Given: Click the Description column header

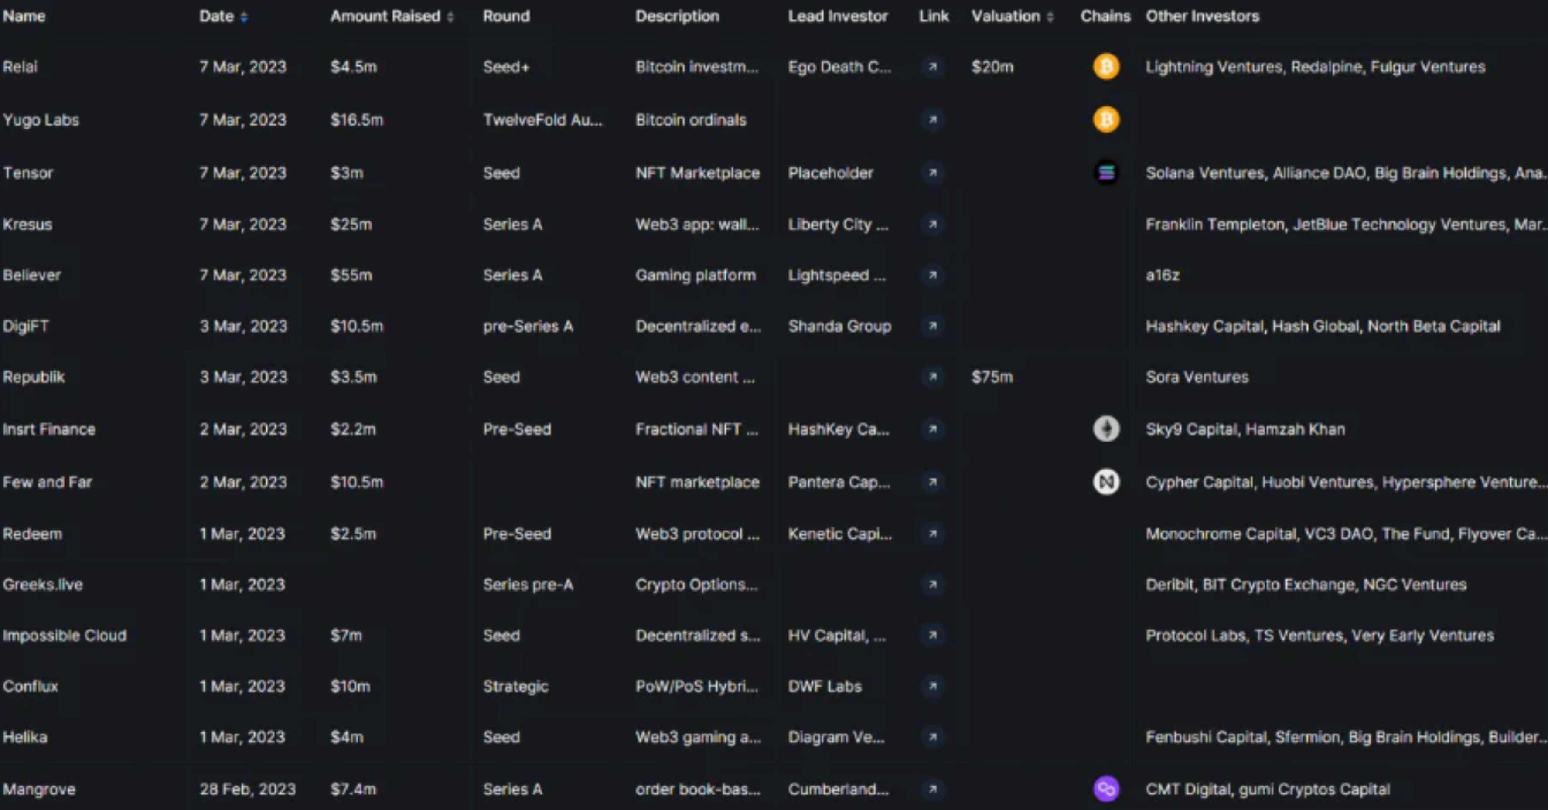Looking at the screenshot, I should click(x=677, y=16).
